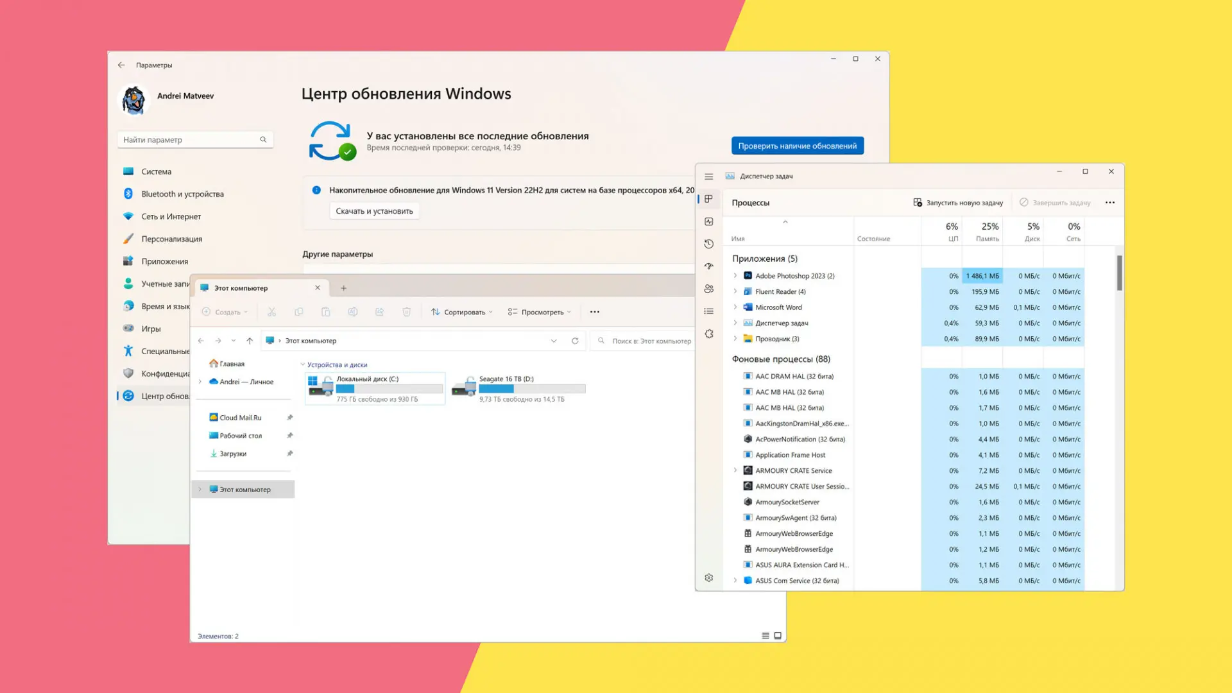Close the 'Этот компьютер' Explorer tab
The height and width of the screenshot is (693, 1232).
[318, 288]
